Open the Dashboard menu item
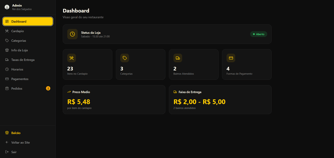The width and height of the screenshot is (334, 158). point(28,21)
